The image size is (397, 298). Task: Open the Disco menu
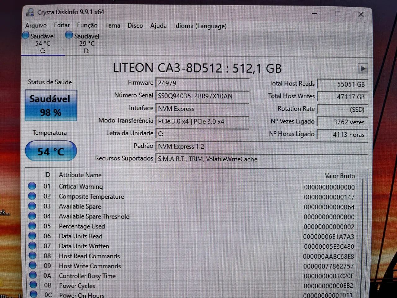[135, 25]
